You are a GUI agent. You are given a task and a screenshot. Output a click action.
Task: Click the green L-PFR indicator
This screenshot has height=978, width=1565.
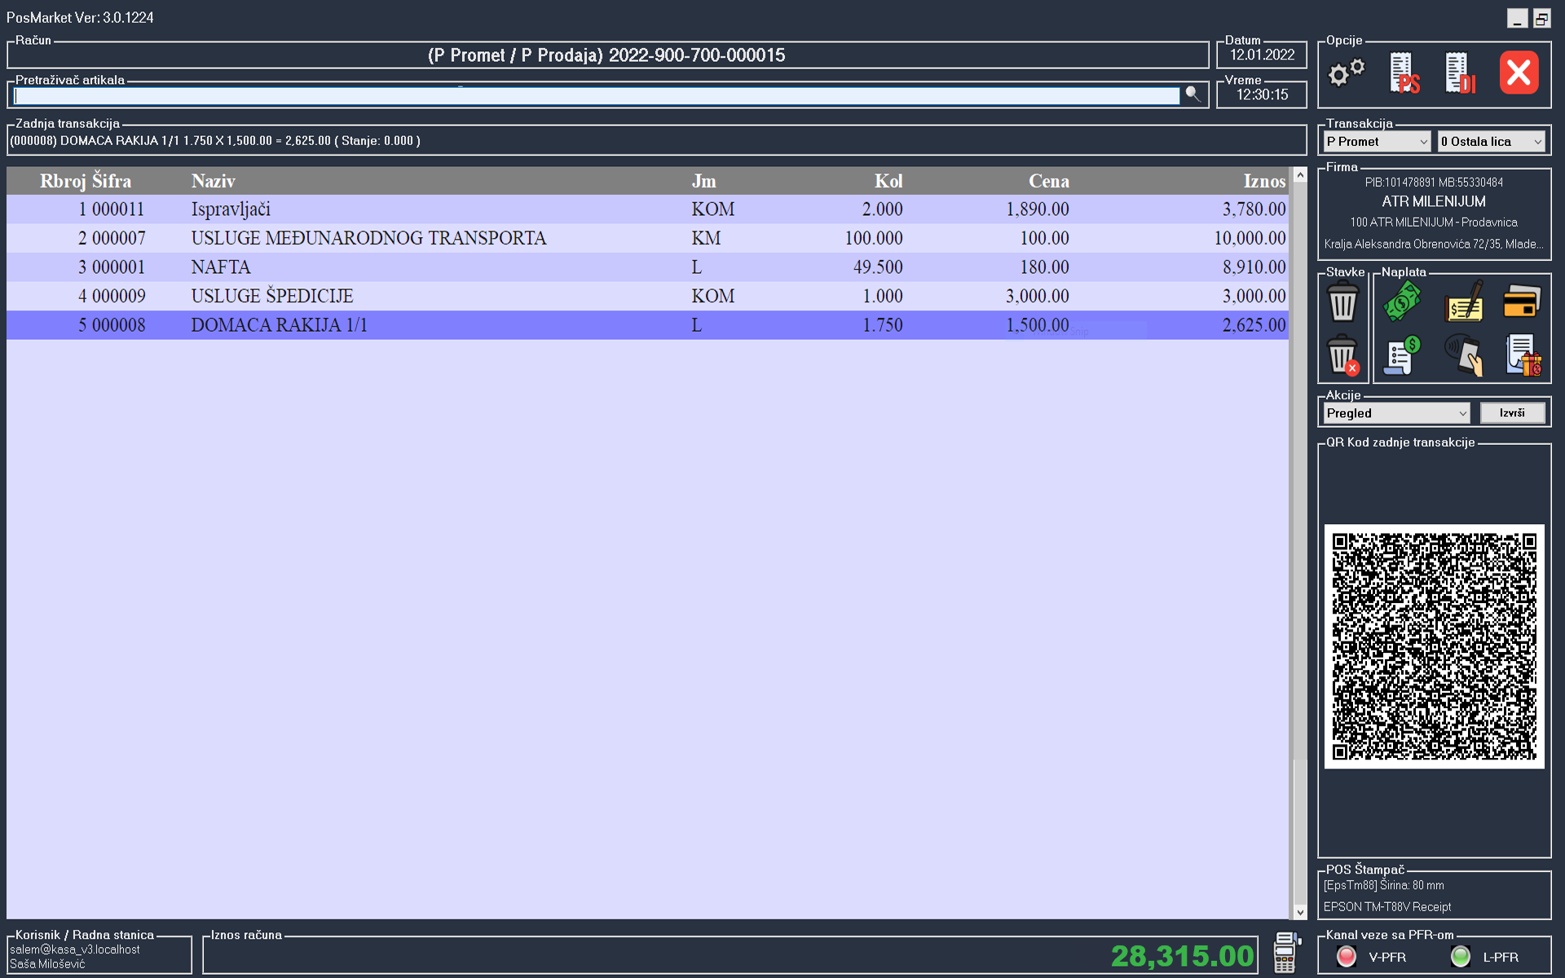[1461, 957]
